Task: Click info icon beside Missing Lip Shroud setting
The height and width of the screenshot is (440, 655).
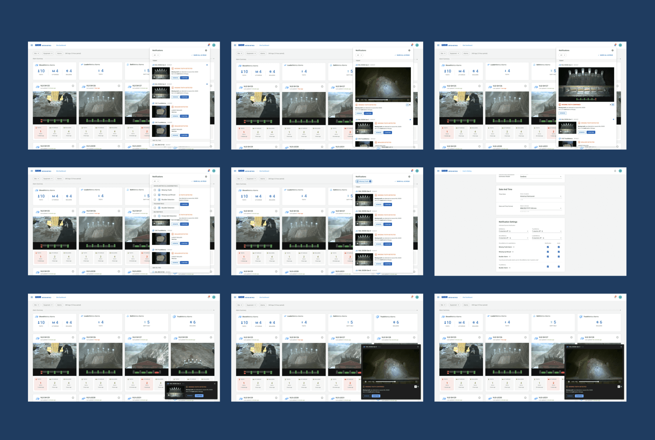Action: [513, 252]
